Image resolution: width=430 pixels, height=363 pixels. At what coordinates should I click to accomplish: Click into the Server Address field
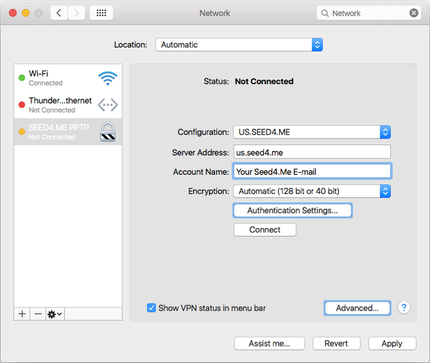[x=312, y=152]
